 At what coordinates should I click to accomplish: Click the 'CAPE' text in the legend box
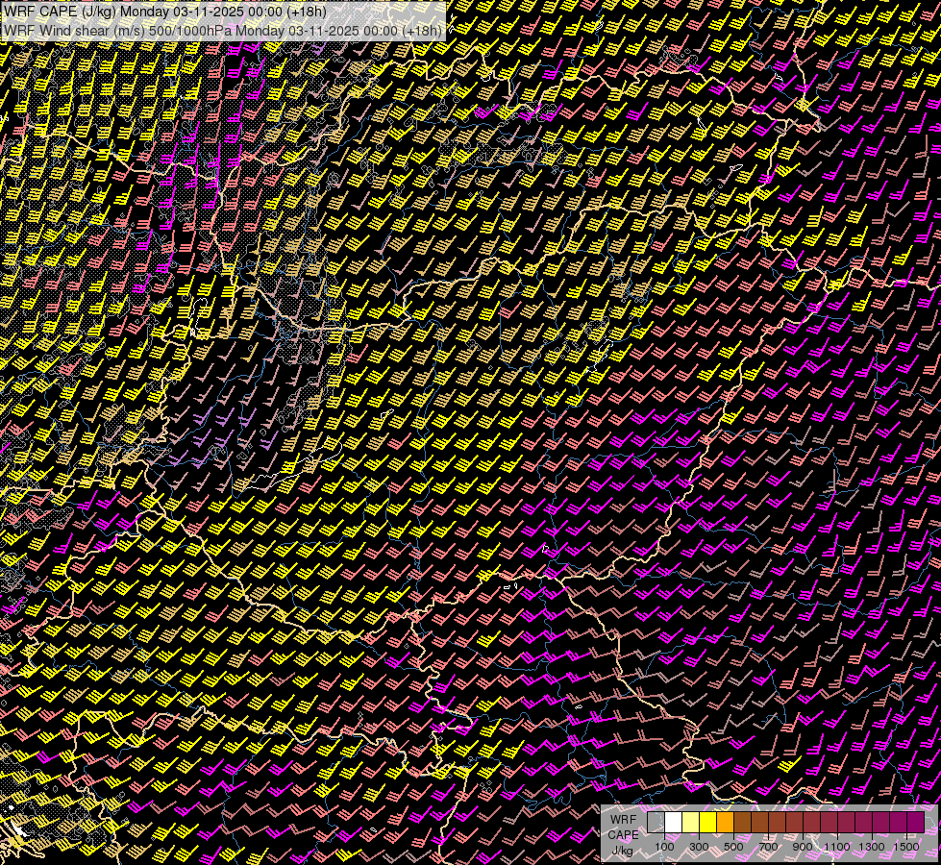623,835
